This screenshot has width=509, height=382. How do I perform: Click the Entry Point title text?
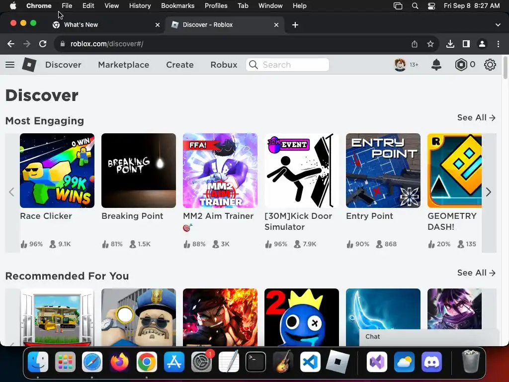369,216
